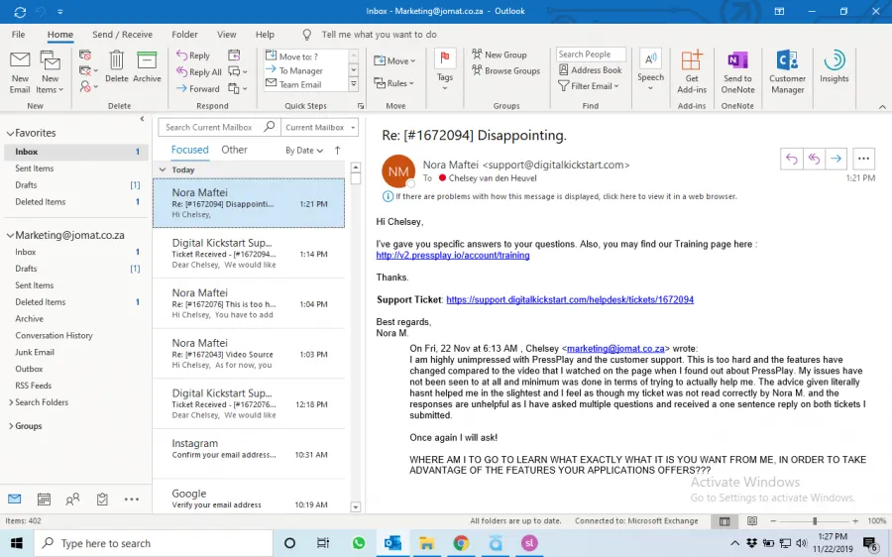The width and height of the screenshot is (892, 557).
Task: Click Reply in the Respond group
Action: (193, 56)
